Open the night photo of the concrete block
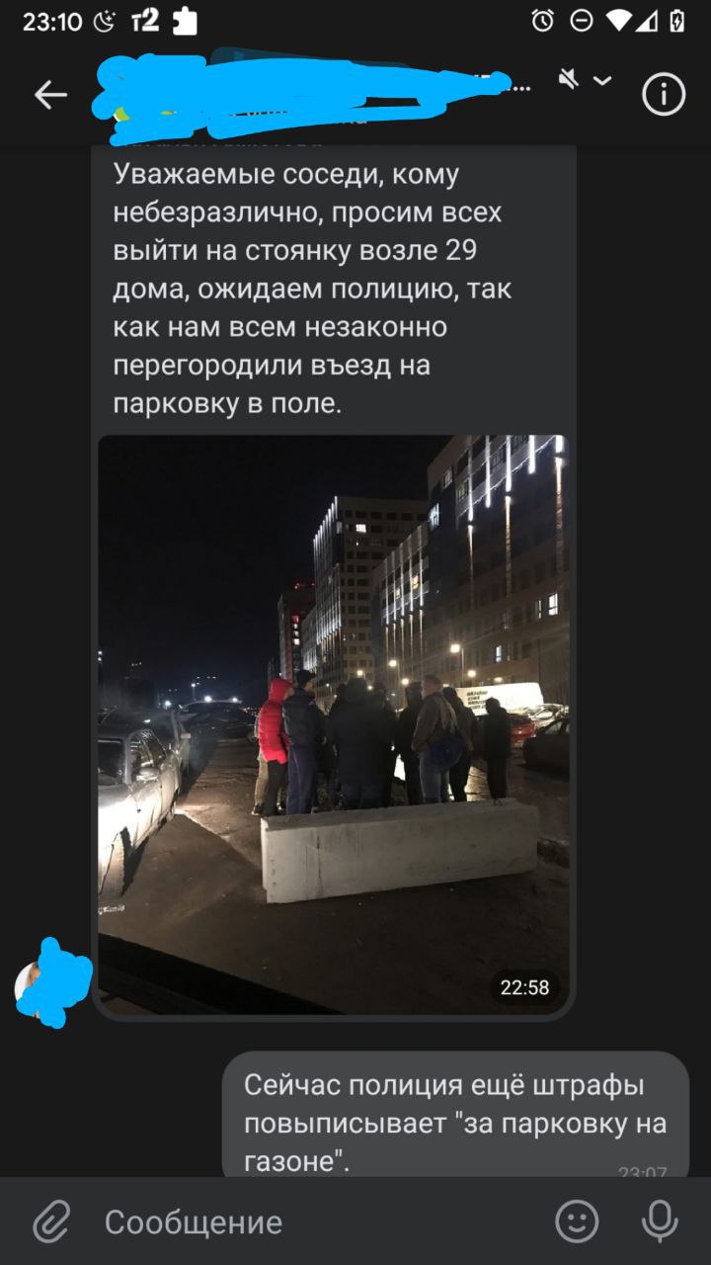 point(333,724)
